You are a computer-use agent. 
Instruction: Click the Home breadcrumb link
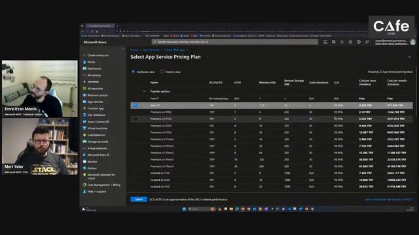coord(134,50)
